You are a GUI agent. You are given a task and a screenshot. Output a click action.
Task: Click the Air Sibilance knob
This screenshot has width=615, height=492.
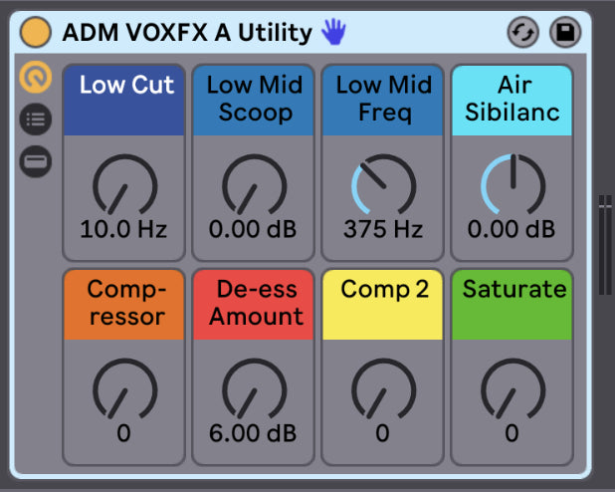512,185
